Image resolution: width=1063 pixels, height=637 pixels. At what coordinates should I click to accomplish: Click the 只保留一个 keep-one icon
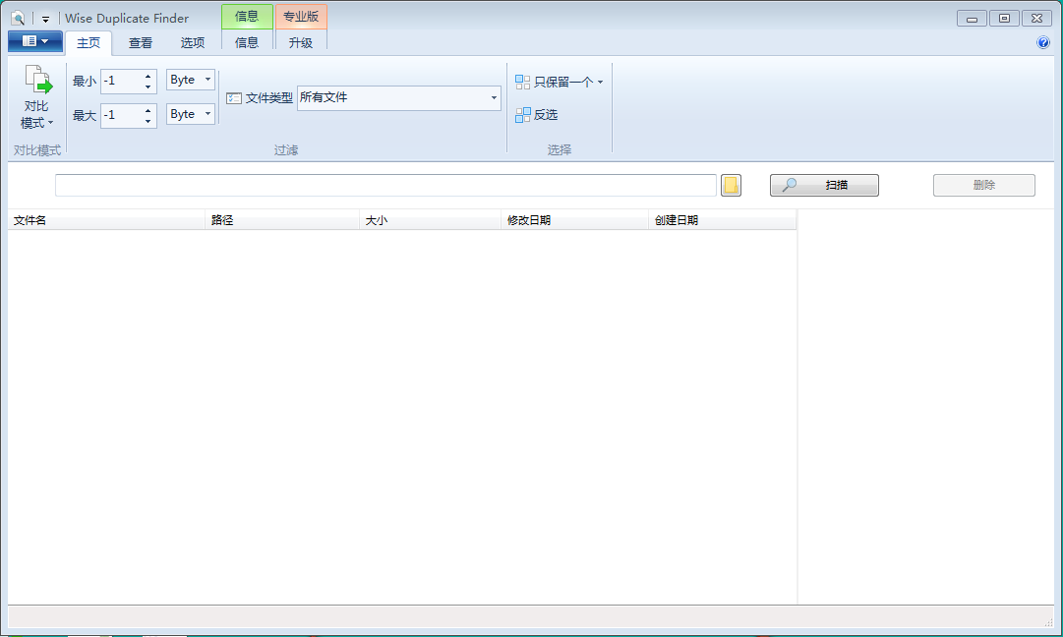[523, 83]
